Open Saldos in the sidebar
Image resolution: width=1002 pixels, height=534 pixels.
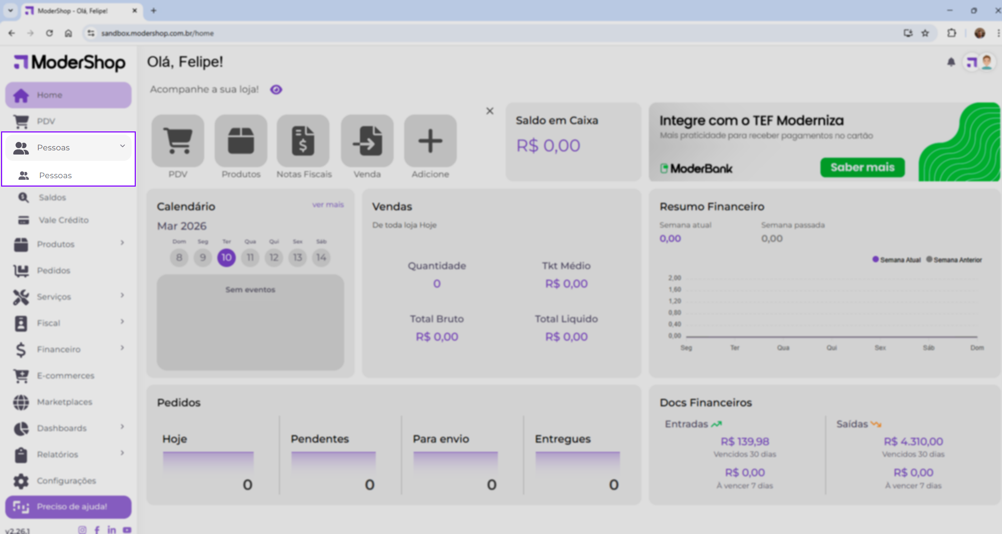[x=52, y=198]
